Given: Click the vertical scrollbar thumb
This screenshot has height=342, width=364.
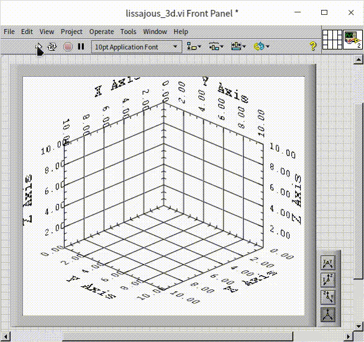Looking at the screenshot, I should [x=358, y=191].
